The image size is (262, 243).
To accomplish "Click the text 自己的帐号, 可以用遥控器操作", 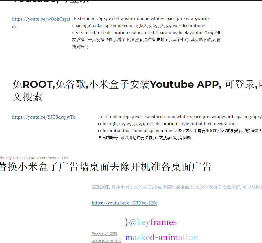I will click(x=145, y=138).
